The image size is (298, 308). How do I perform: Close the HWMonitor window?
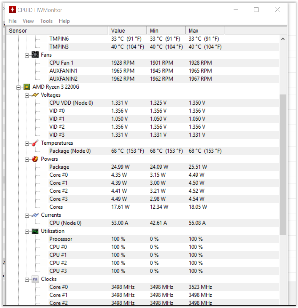click(277, 9)
